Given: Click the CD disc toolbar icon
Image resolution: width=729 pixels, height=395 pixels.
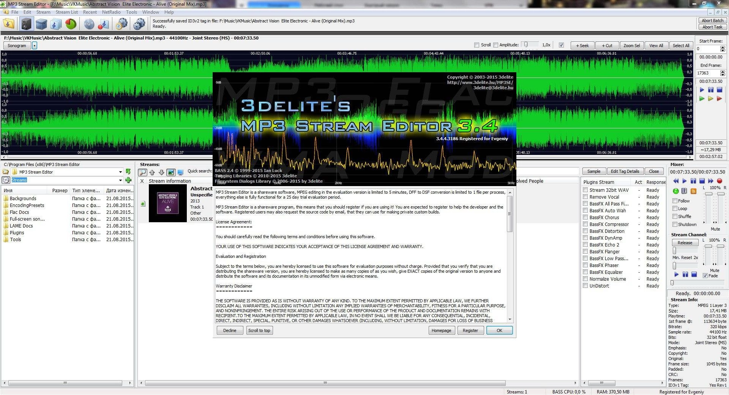Looking at the screenshot, I should point(89,24).
